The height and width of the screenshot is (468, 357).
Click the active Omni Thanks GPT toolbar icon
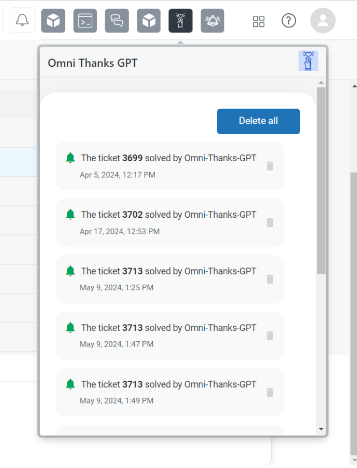click(x=180, y=21)
